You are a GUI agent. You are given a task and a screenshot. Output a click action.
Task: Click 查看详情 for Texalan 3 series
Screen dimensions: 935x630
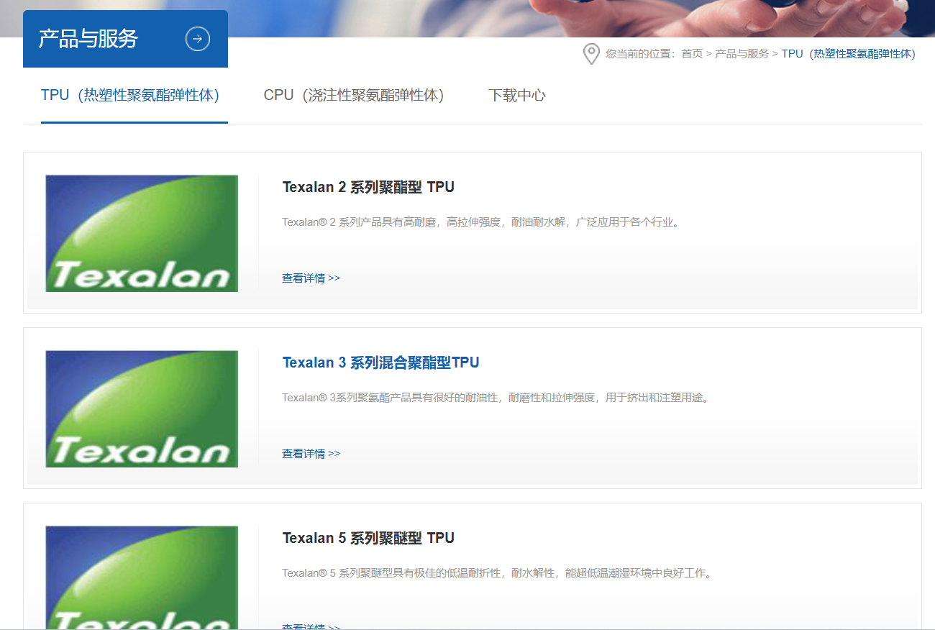[311, 454]
